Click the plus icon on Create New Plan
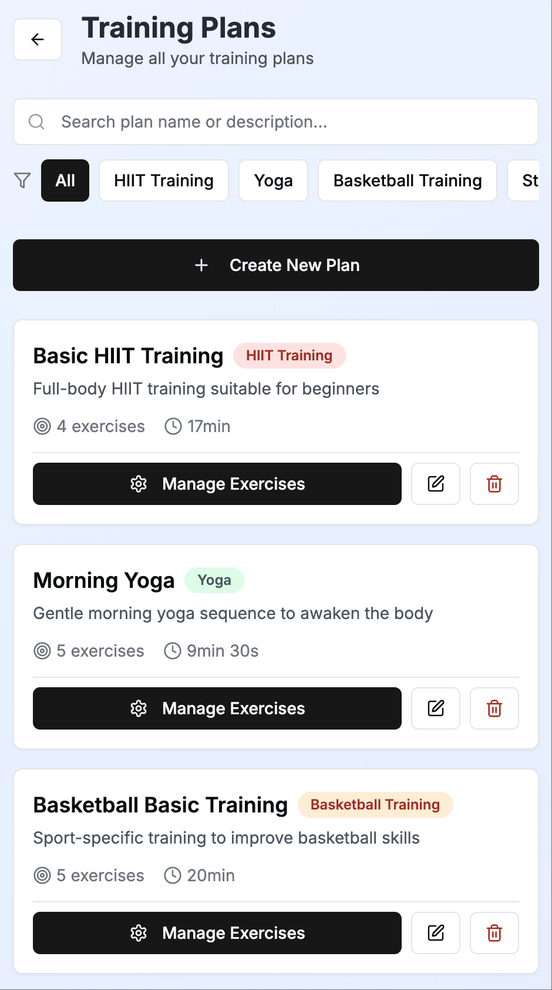The image size is (552, 990). tap(201, 265)
